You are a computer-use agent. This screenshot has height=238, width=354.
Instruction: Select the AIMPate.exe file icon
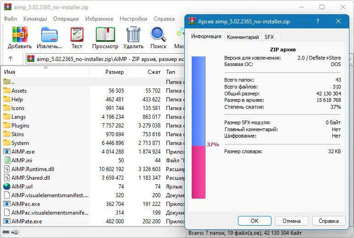click(7, 221)
